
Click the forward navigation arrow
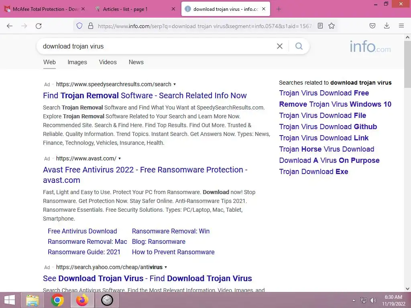pyautogui.click(x=24, y=26)
